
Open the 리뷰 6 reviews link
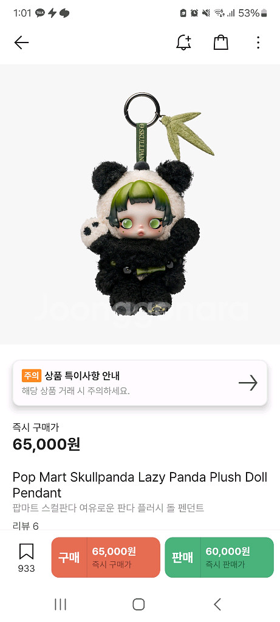(26, 526)
